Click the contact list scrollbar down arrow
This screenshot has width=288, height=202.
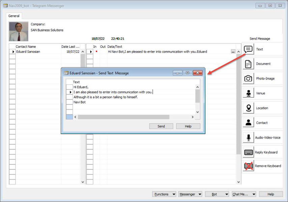coord(83,182)
